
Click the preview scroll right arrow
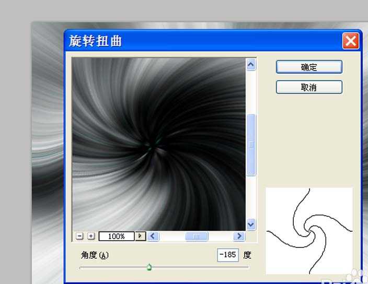[x=239, y=236]
